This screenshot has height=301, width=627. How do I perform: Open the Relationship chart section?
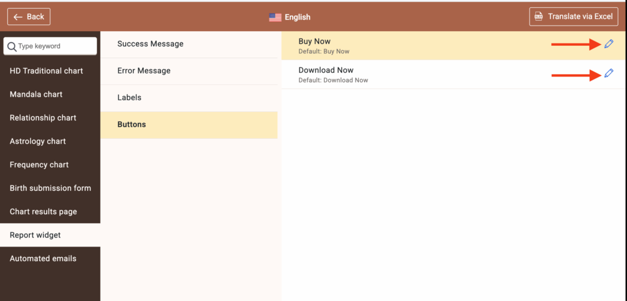click(x=43, y=117)
